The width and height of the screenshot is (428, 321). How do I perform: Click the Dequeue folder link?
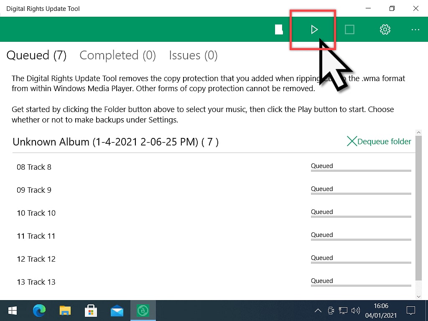384,141
